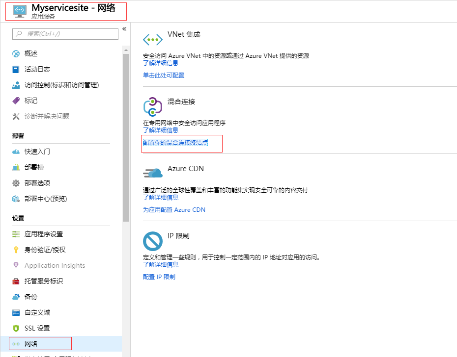This screenshot has width=457, height=357.
Task: Click the sidebar vertical scrollbar
Action: pyautogui.click(x=126, y=137)
